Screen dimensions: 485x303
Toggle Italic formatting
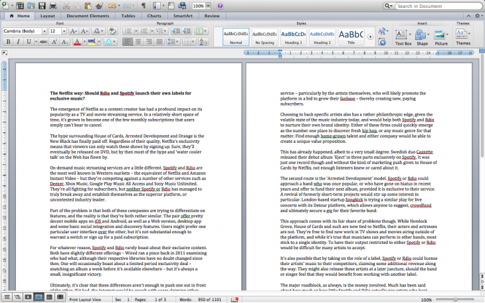point(18,41)
